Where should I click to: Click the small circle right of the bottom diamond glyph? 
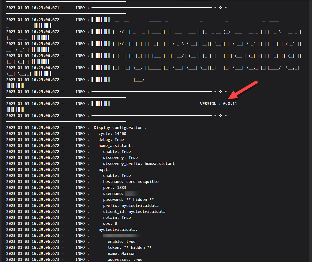tap(226, 115)
